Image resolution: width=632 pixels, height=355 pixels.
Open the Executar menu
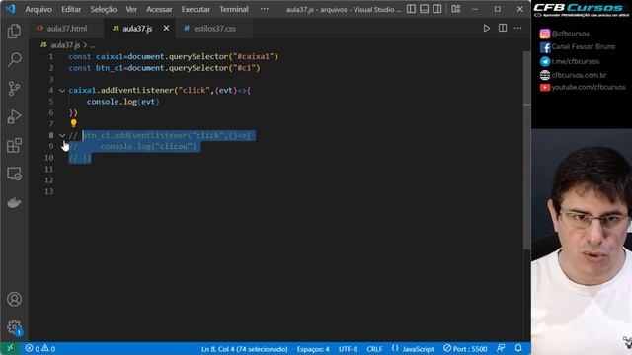pyautogui.click(x=196, y=9)
